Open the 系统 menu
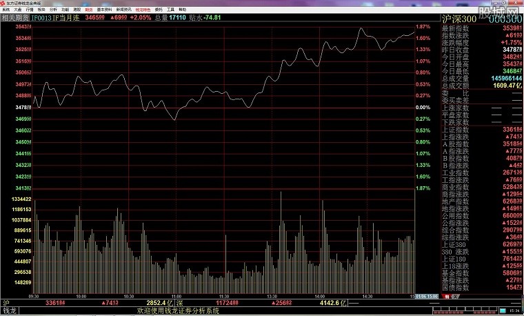This screenshot has width=524, height=316. [6, 10]
